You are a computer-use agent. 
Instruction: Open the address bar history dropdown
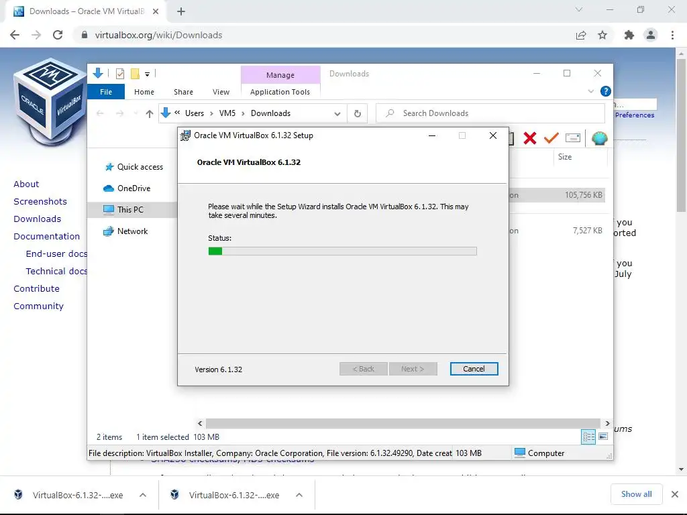click(x=337, y=113)
